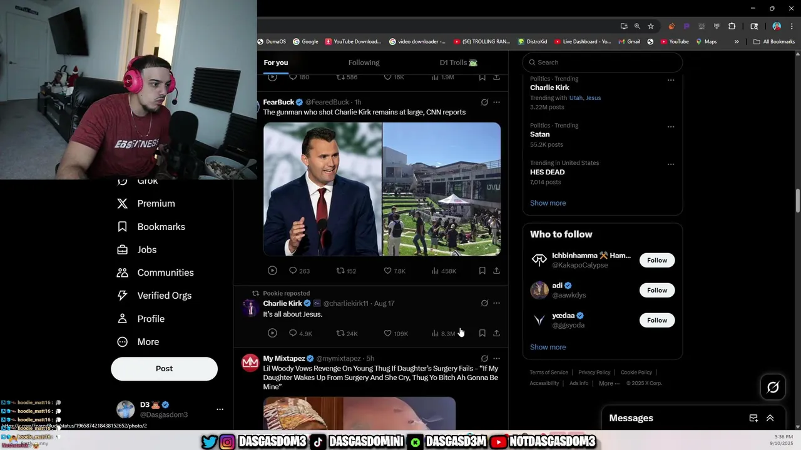Show hidden bookmarks chevron
The width and height of the screenshot is (801, 450).
tap(736, 42)
